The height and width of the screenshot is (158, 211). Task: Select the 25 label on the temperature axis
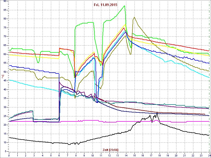[x=5, y=116]
